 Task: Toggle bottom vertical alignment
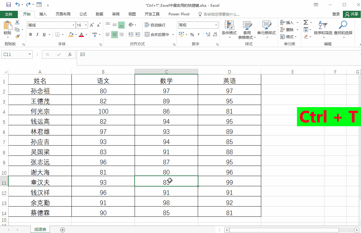121,25
